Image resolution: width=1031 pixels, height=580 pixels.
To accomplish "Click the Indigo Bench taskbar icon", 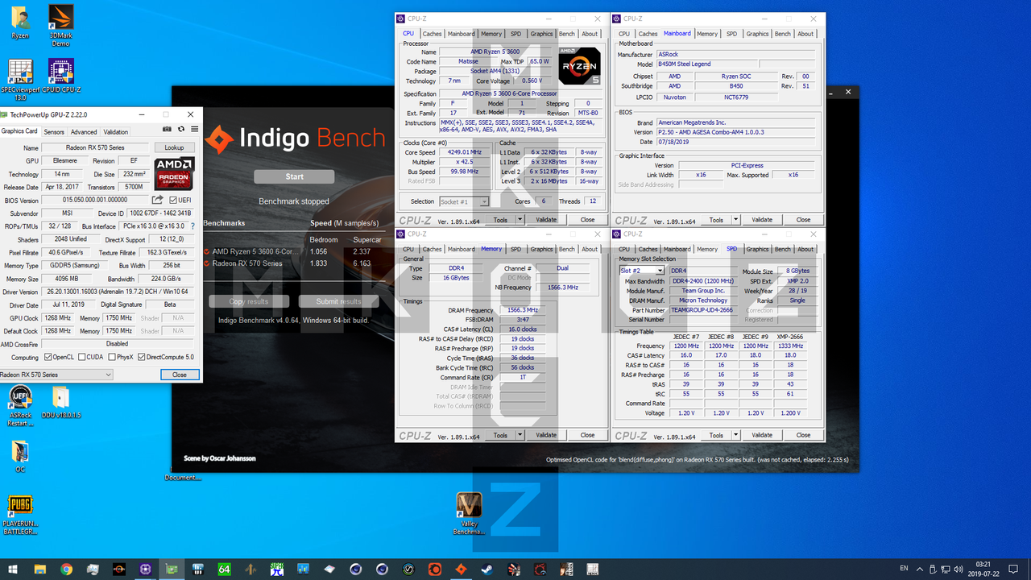I will 461,569.
